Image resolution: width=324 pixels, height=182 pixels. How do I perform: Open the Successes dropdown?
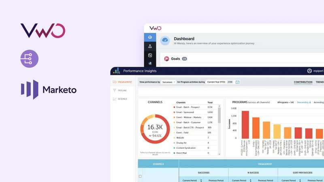(x=168, y=82)
